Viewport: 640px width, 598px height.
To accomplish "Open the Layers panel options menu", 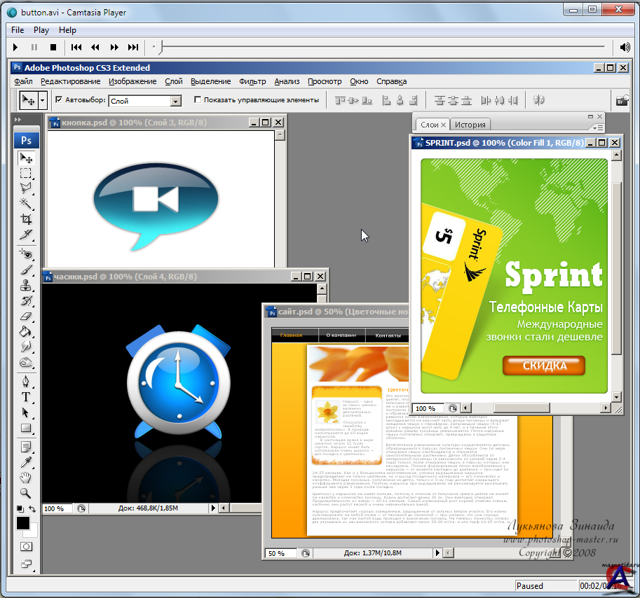I will (597, 127).
